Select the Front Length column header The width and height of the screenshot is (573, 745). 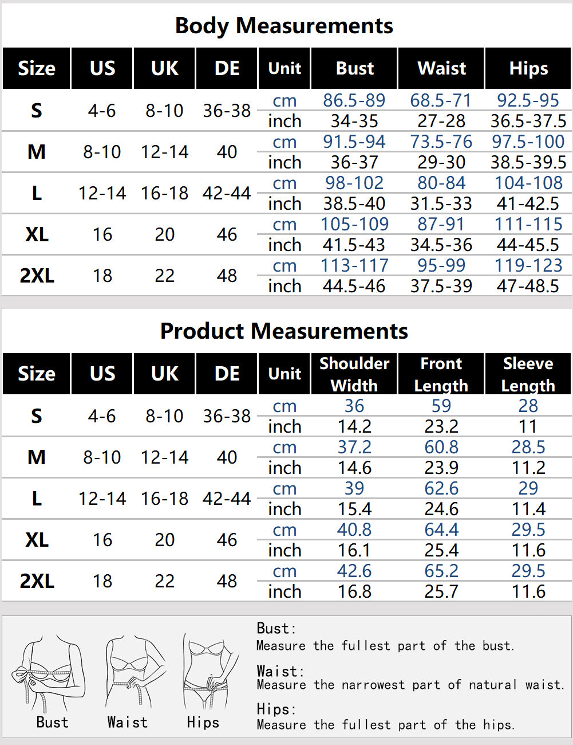pyautogui.click(x=441, y=374)
